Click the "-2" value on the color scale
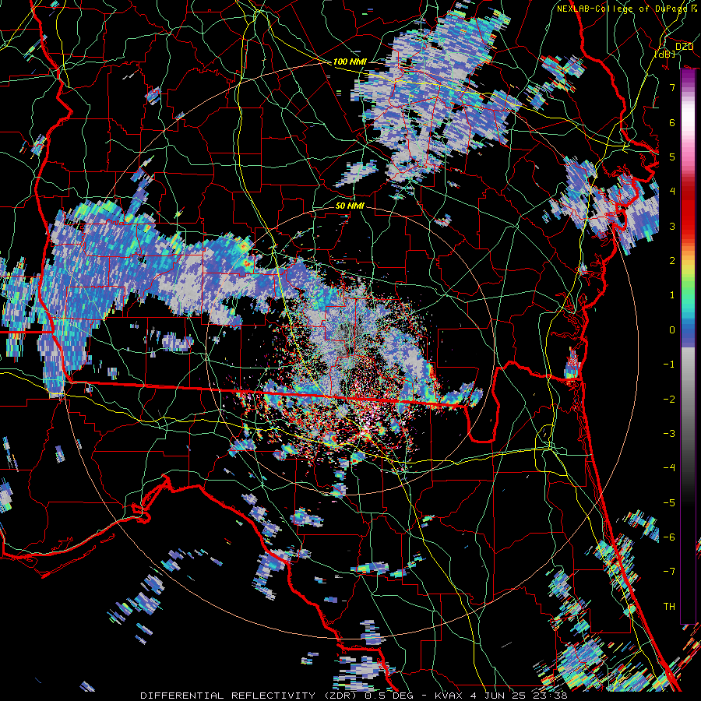This screenshot has height=701, width=701. (669, 400)
